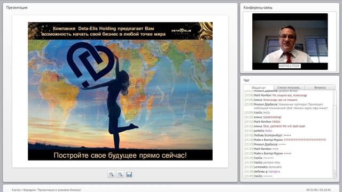Screen dimensions: 342x192
Task: Click Mark Novikov's plus signs message
Action: [261, 149]
